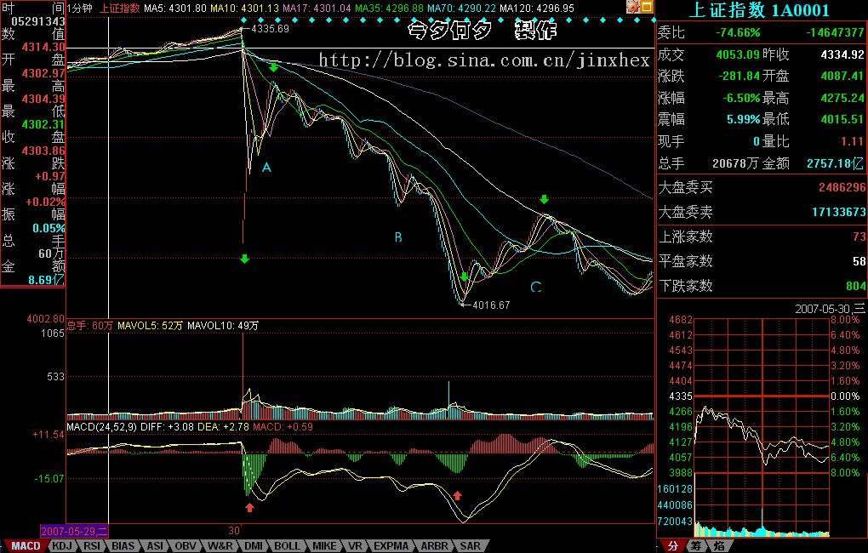Switch to the SAR indicator tab
The height and width of the screenshot is (553, 868).
coord(470,545)
